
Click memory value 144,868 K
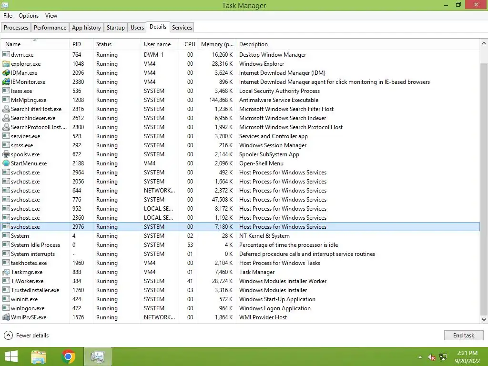[221, 100]
